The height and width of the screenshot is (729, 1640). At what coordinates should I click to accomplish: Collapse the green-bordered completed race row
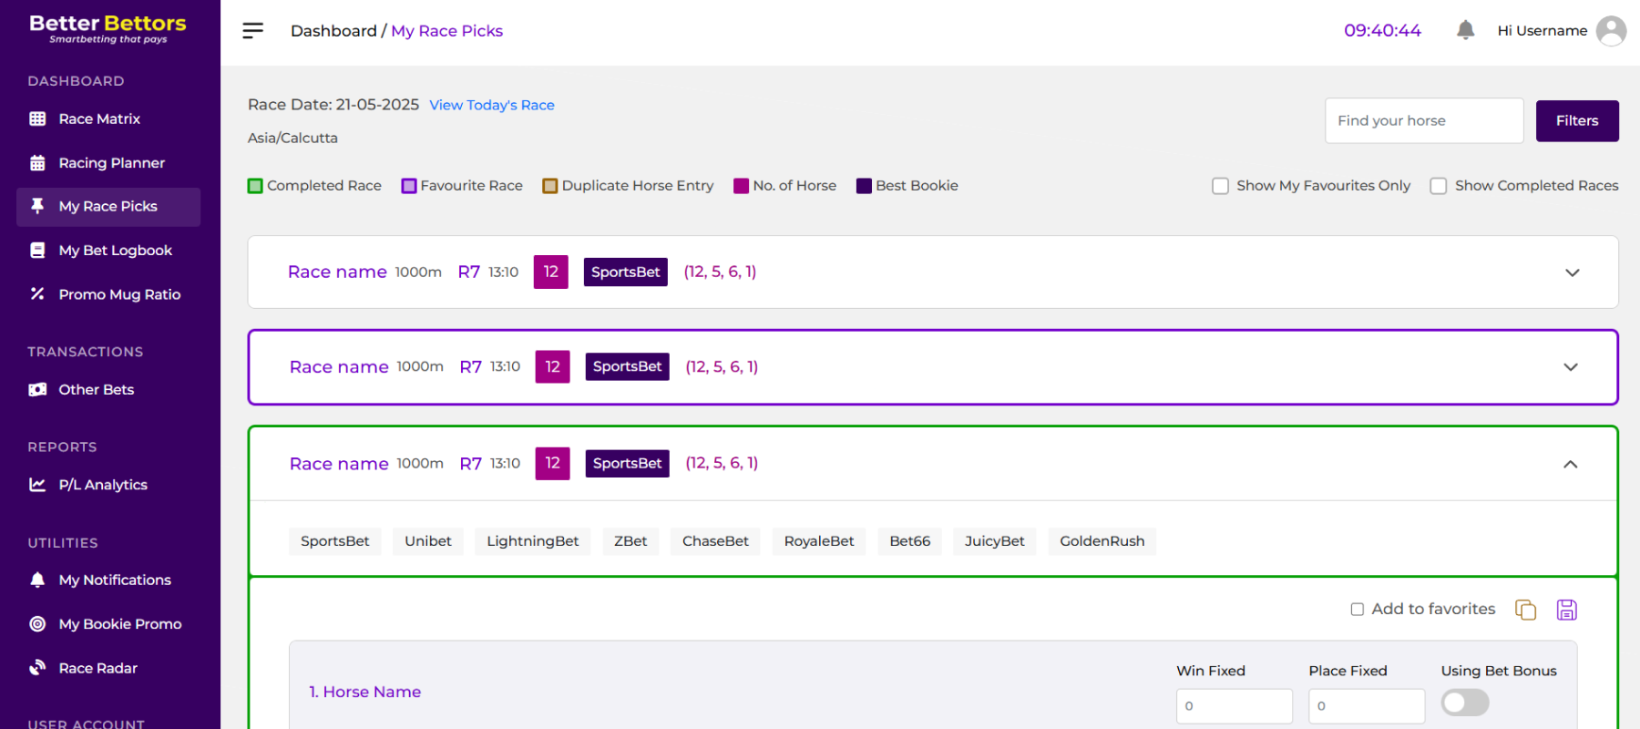point(1570,464)
